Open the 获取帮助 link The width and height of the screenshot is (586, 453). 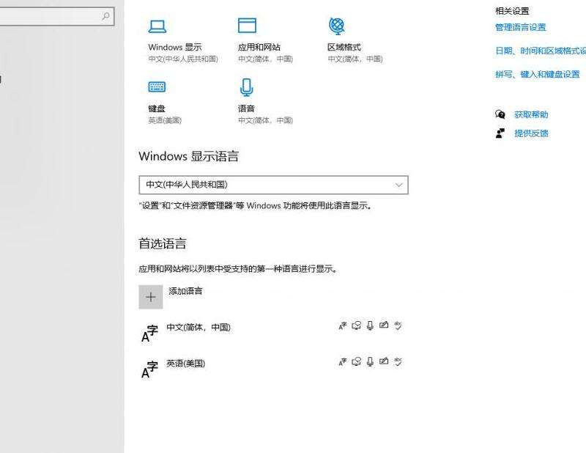531,114
